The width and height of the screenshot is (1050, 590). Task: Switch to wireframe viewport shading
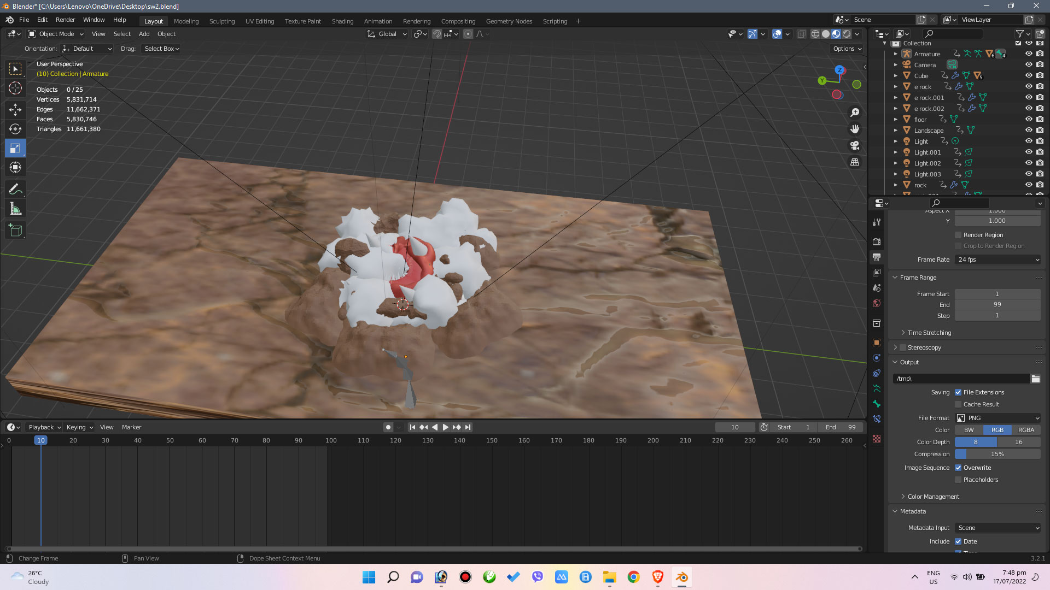(815, 34)
